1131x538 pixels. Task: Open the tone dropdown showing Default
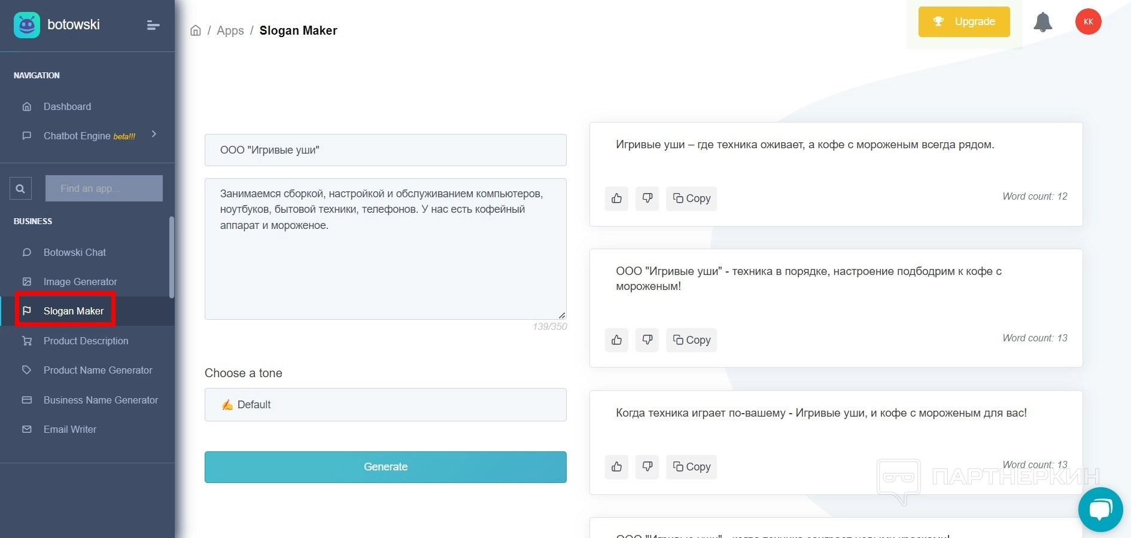385,405
